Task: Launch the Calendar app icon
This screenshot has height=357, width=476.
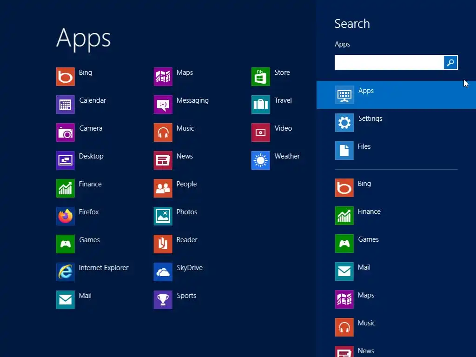Action: coord(65,105)
